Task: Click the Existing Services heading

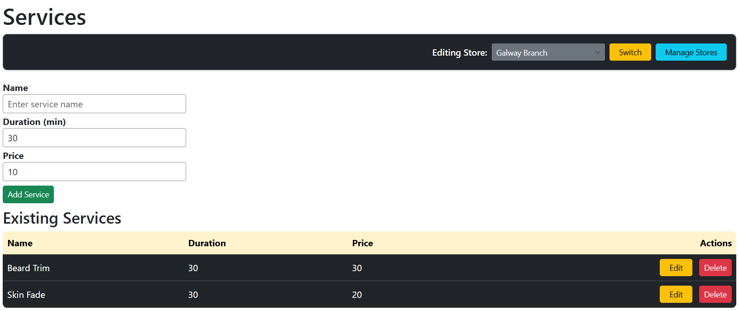Action: (62, 219)
